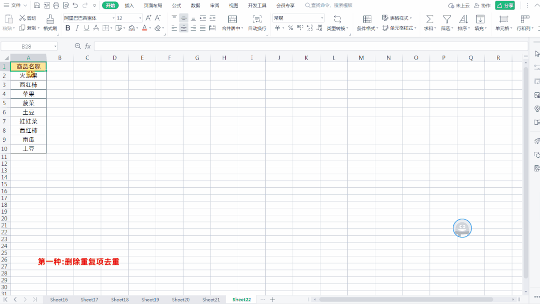The image size is (540, 304).
Task: Add a new sheet with plus button
Action: [x=272, y=299]
